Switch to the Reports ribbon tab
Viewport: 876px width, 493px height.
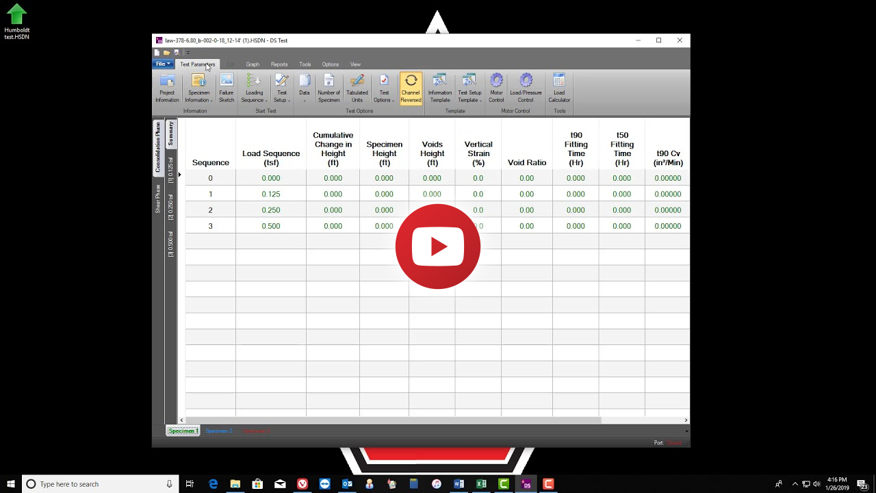(279, 64)
